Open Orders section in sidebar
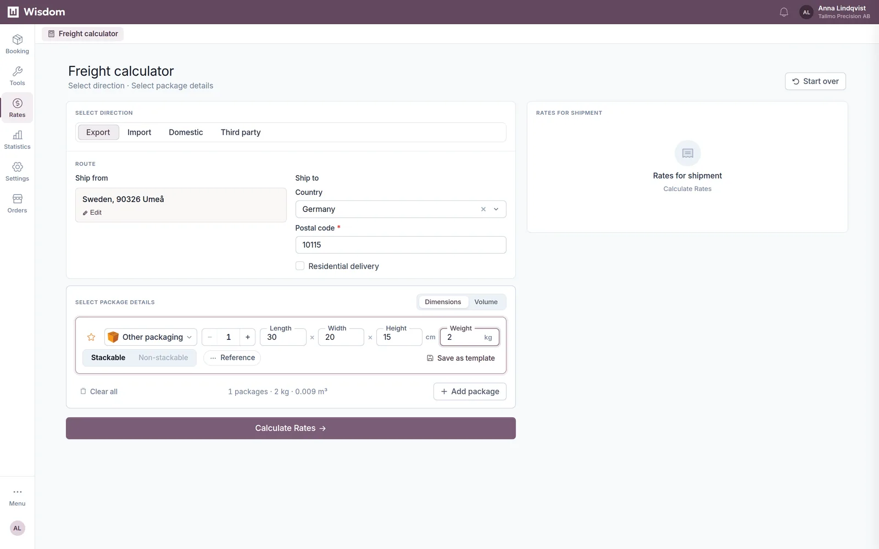The width and height of the screenshot is (879, 549). [17, 203]
